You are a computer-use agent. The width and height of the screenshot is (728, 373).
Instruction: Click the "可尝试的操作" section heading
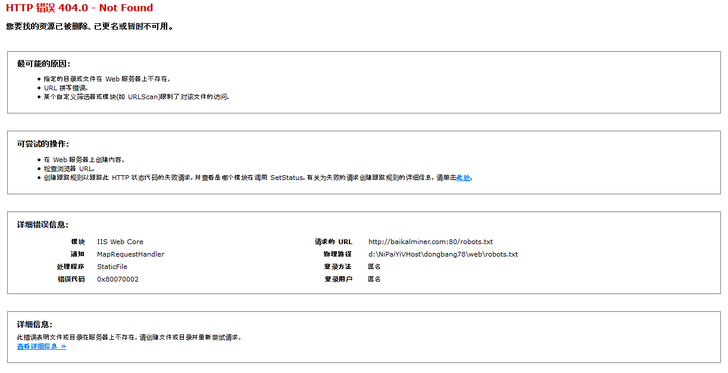[43, 144]
